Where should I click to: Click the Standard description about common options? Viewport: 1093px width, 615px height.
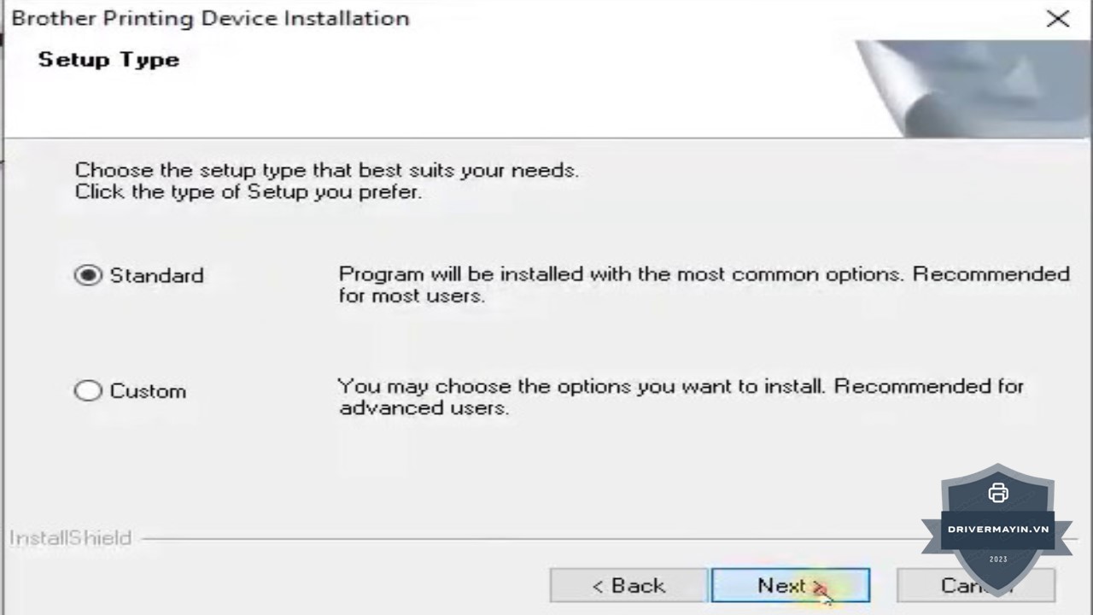pos(704,285)
